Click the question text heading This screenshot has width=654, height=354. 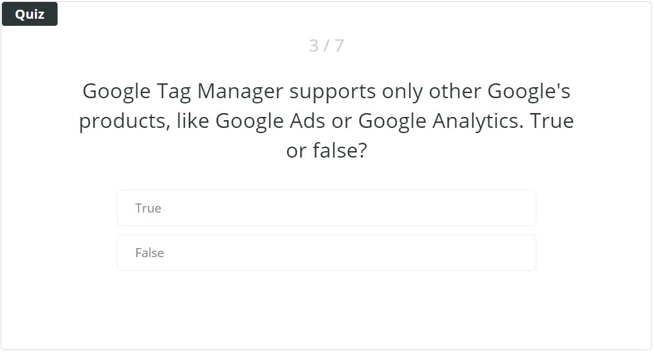[327, 121]
